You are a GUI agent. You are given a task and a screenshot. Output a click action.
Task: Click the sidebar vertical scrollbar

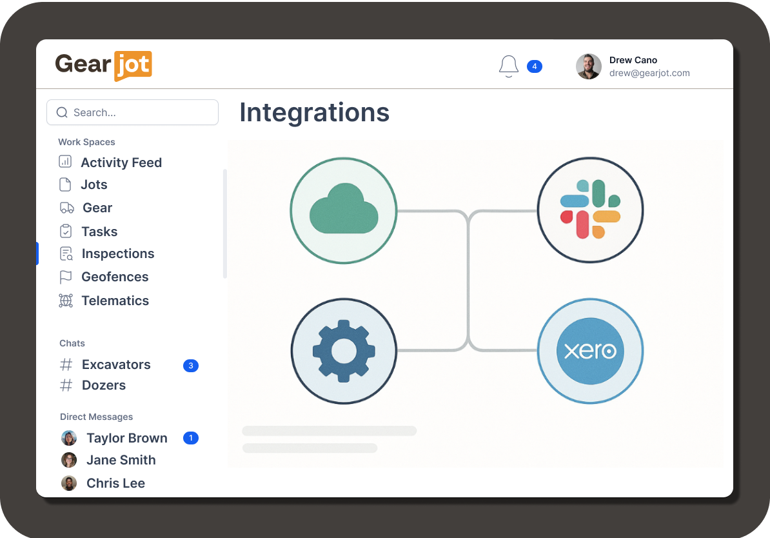click(x=225, y=224)
